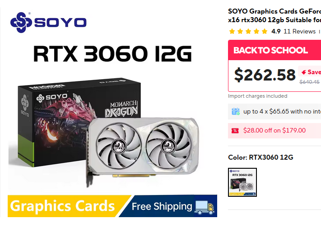321x228 pixels.
Task: Click the fifth yellow rating star
Action: click(265, 31)
